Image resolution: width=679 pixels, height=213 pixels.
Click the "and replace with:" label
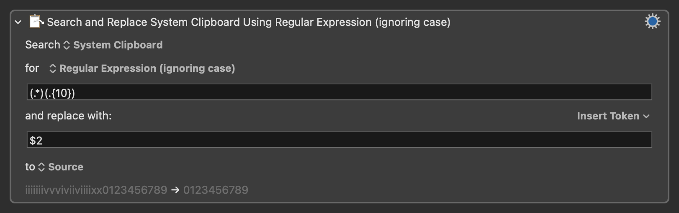[x=68, y=116]
